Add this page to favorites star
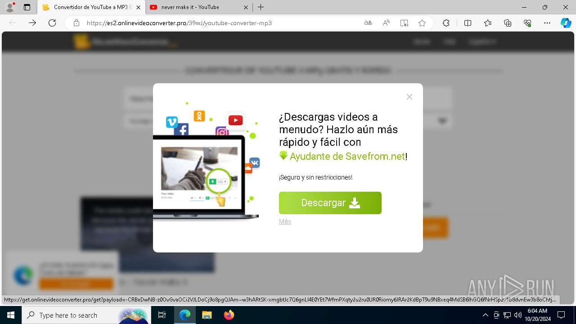 pyautogui.click(x=422, y=23)
